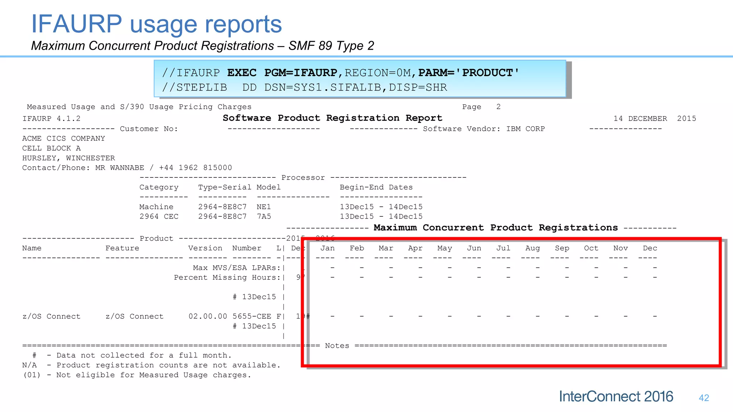
Task: Click the 'z/OS Connect' product name cell
Action: (51, 316)
